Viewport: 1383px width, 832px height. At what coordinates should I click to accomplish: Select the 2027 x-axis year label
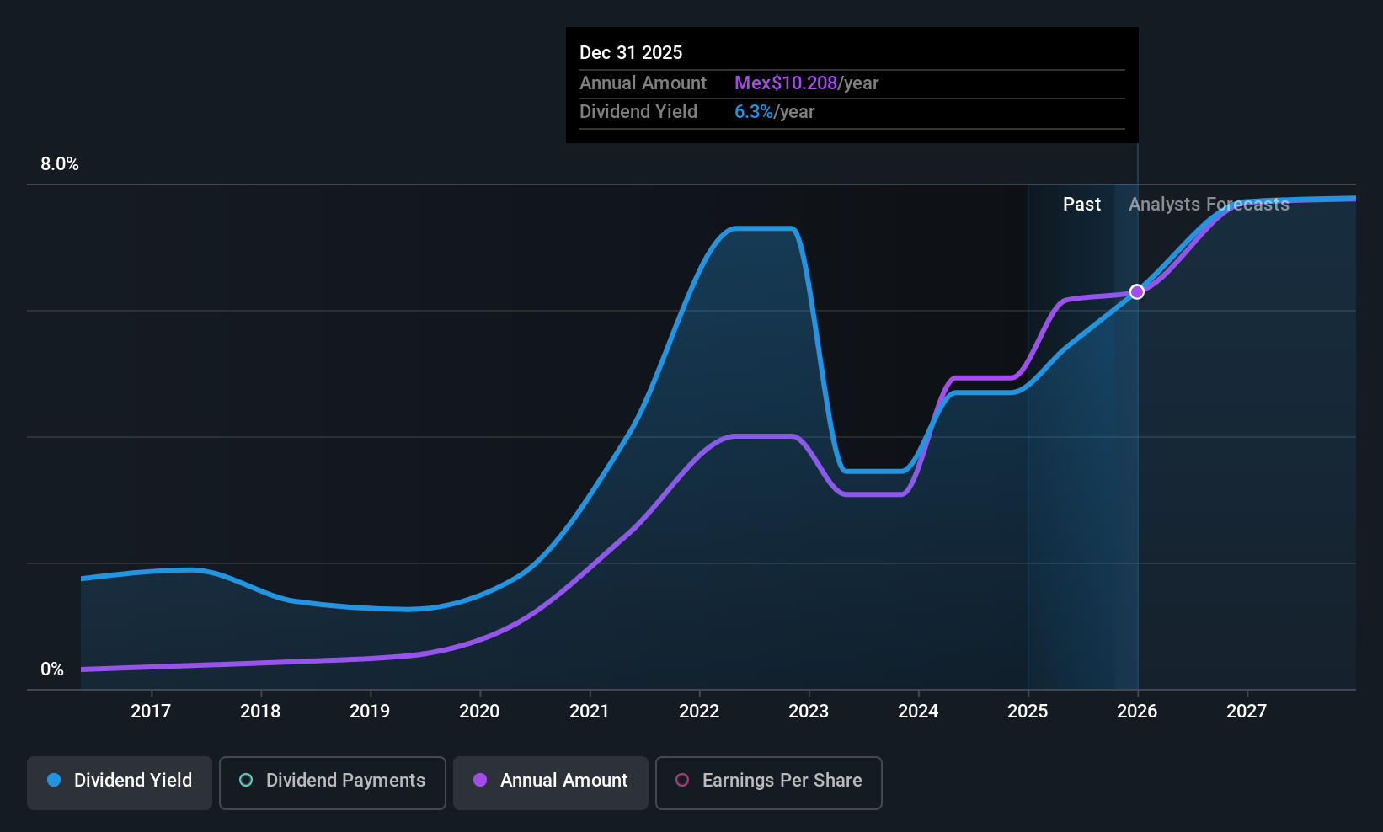[1247, 712]
